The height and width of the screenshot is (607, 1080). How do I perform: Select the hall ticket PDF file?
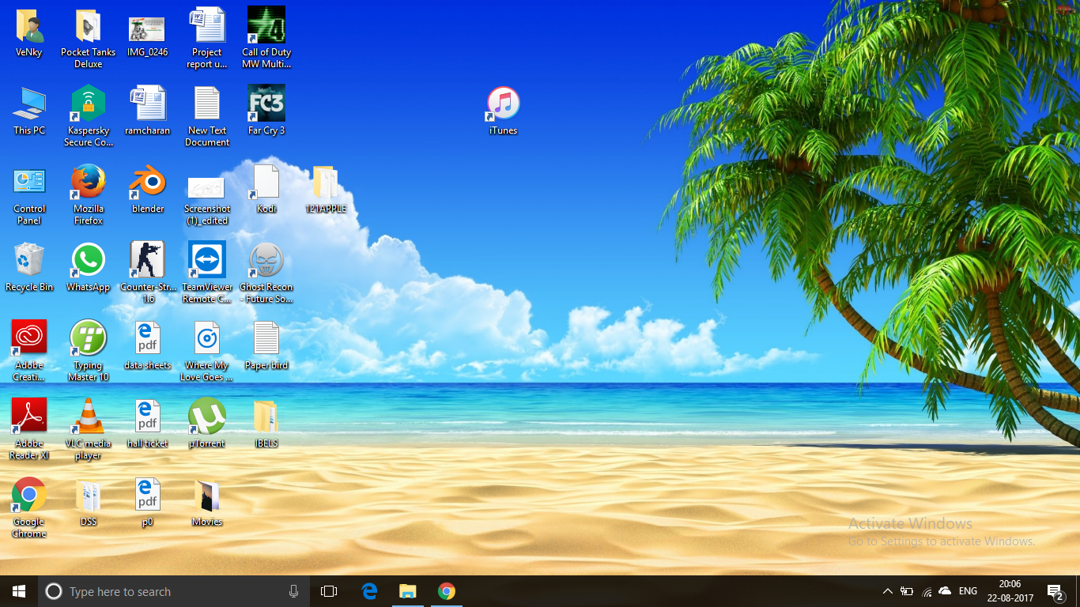148,424
